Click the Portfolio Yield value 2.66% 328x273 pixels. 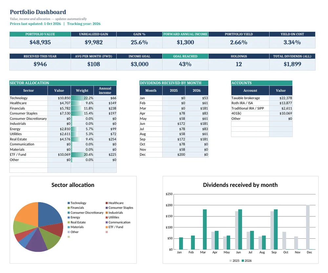pyautogui.click(x=239, y=42)
